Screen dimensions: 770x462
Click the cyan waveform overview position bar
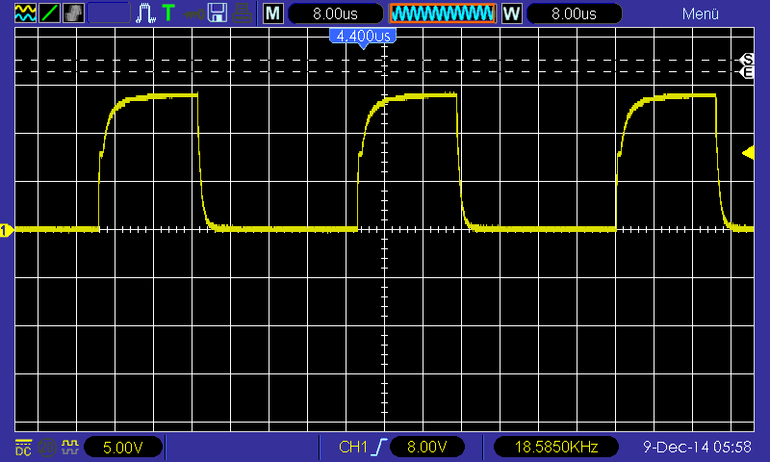click(442, 13)
